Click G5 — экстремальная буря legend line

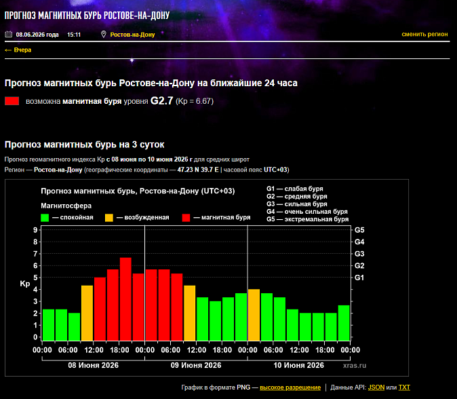pyautogui.click(x=307, y=219)
